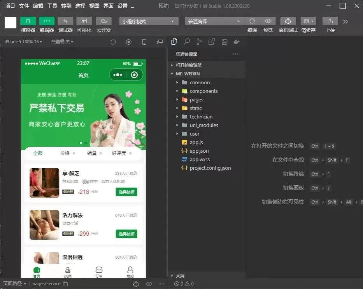Image resolution: width=363 pixels, height=289 pixels.
Task: Open the sidebar search magnifier icon
Action: pos(186,41)
